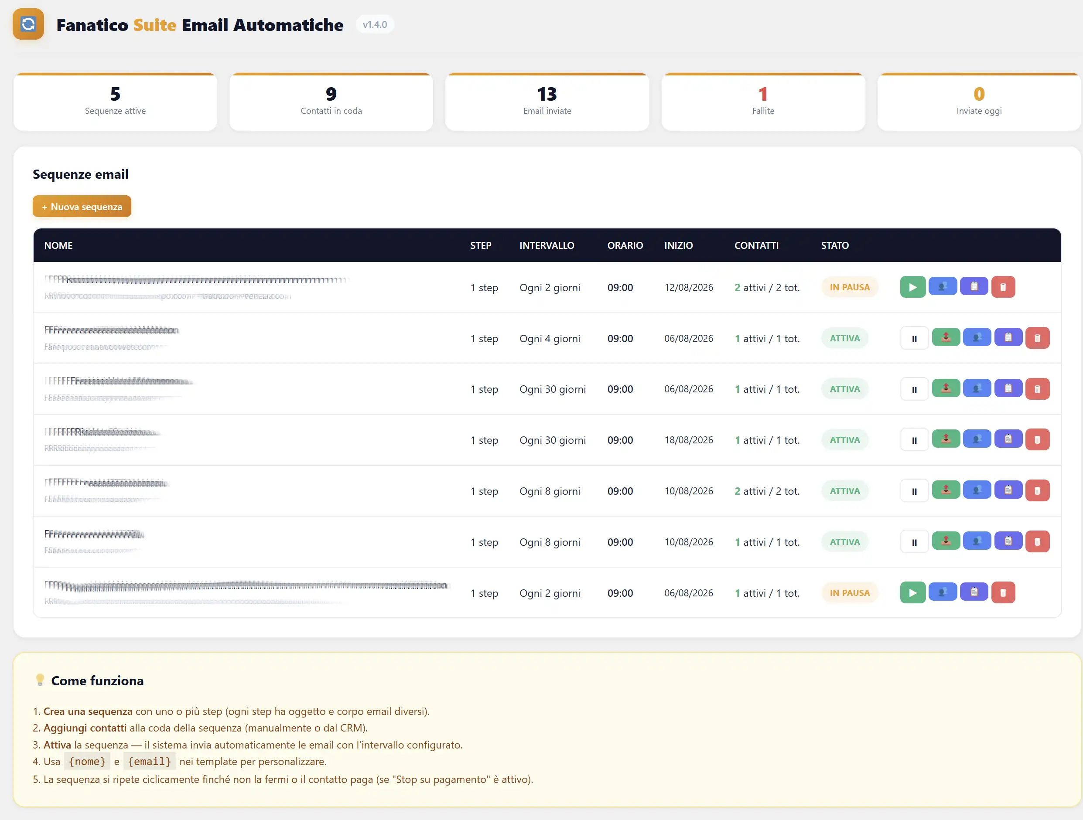Screen dimensions: 1083x820
Task: Delete Ogni 2 giorni sequence starting 06/08/2026
Action: 1003,592
